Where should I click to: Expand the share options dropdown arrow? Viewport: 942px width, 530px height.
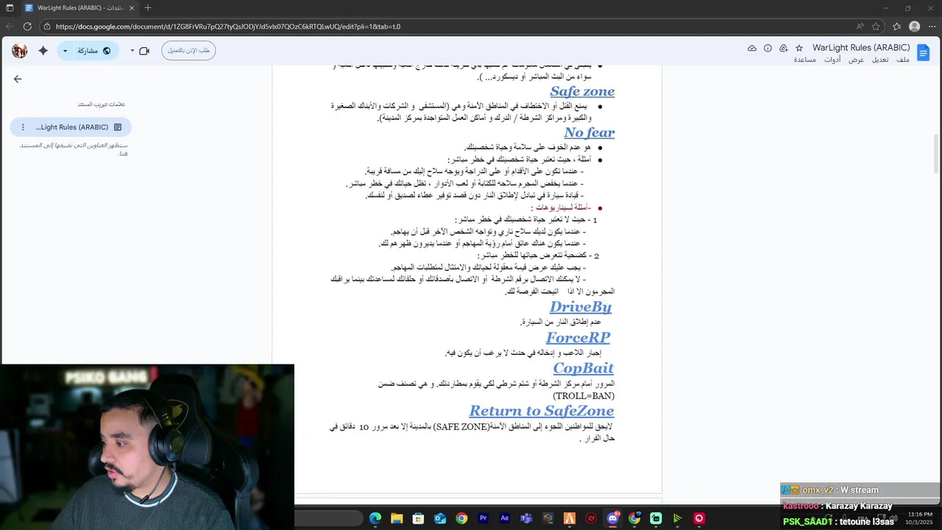(65, 51)
